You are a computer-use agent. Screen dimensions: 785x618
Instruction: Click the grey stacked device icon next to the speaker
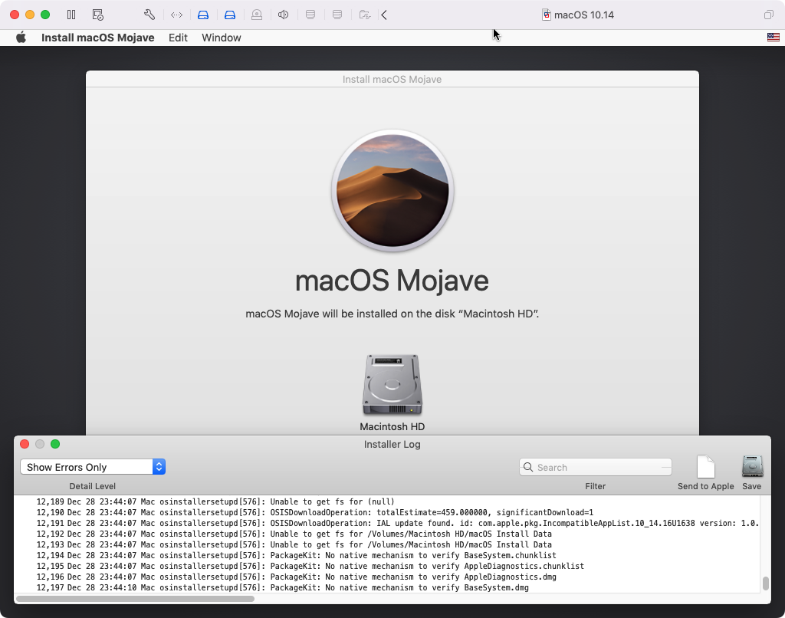310,15
